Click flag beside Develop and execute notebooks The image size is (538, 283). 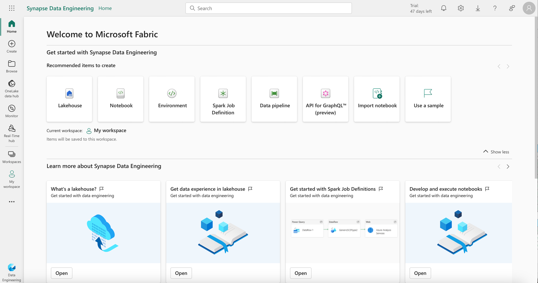[x=487, y=189]
